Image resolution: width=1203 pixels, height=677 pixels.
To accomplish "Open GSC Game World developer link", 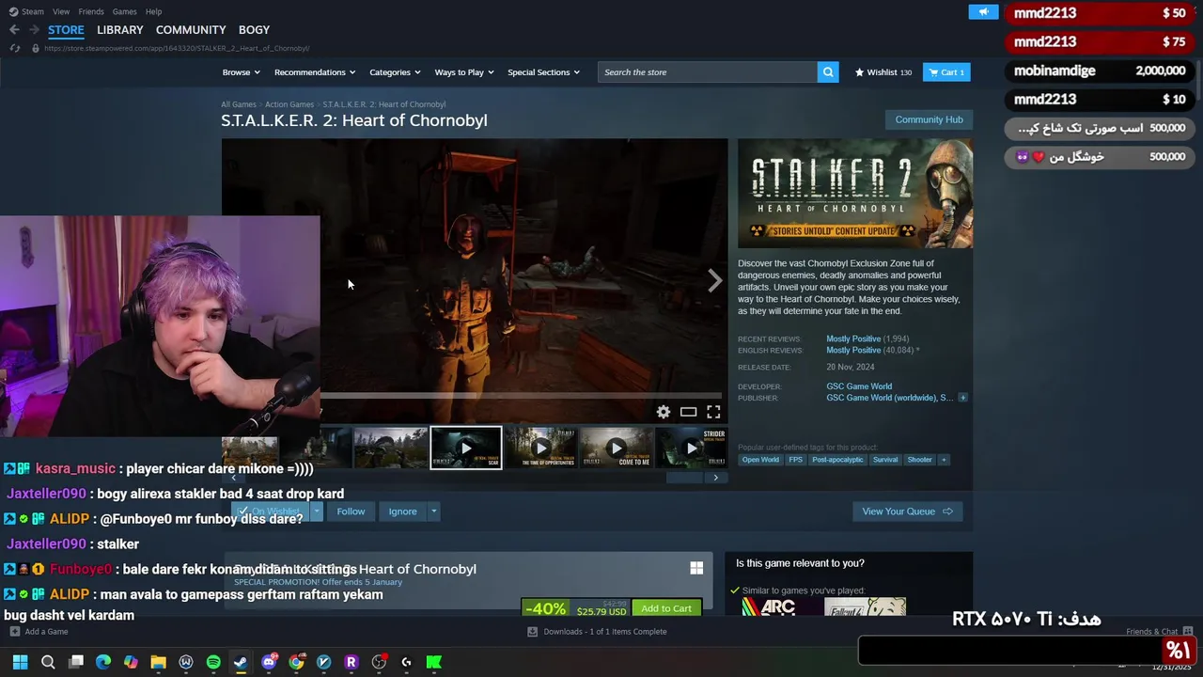I will click(859, 386).
